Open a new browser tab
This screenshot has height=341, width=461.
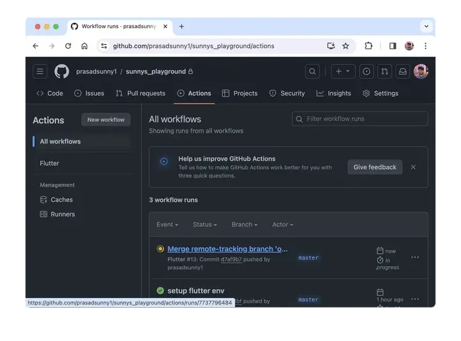181,26
